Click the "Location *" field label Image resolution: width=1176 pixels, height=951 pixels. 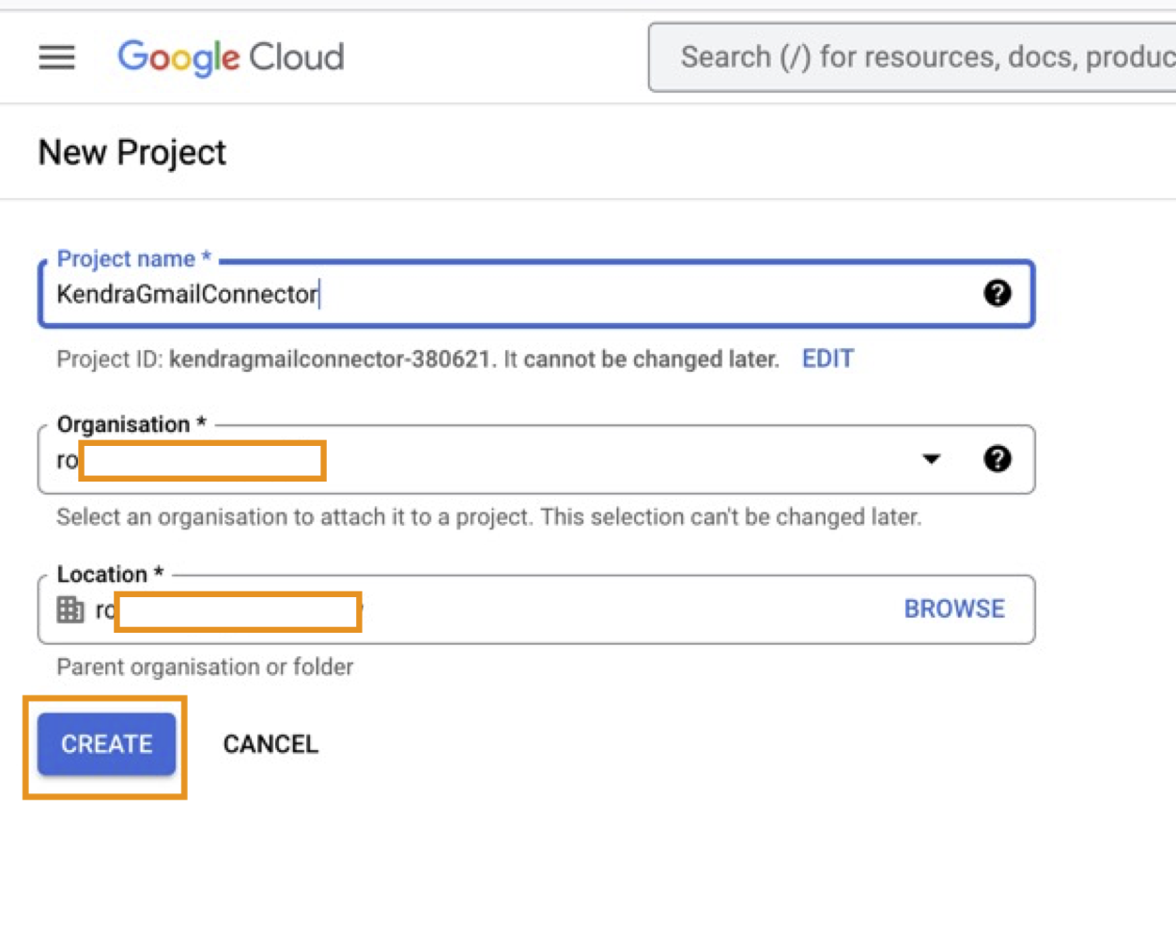[x=110, y=574]
